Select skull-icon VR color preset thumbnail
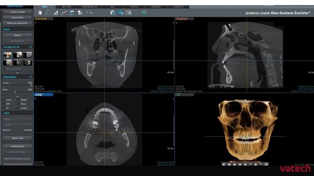 coord(27,63)
